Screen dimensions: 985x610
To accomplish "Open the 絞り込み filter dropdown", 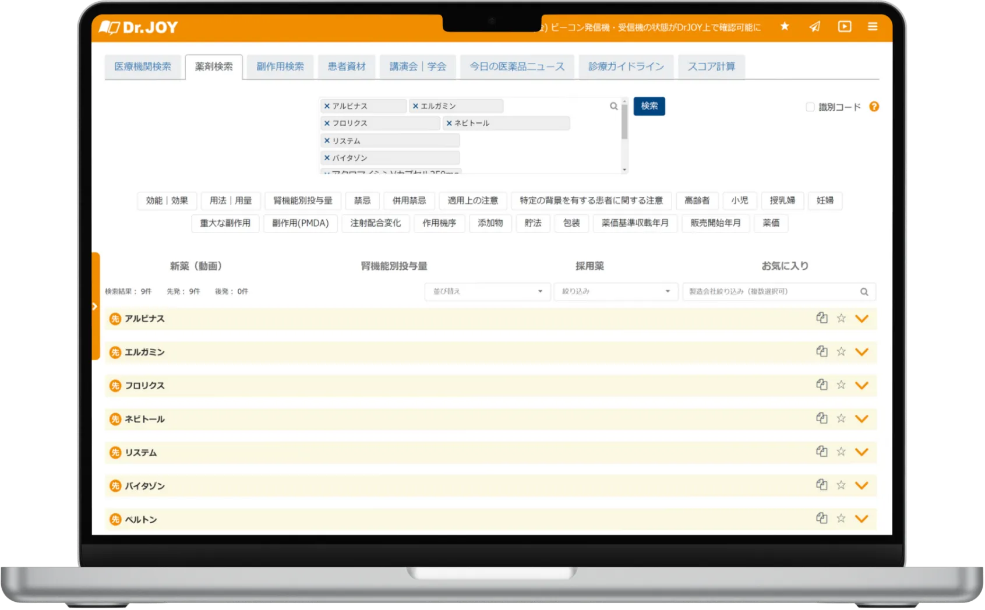I will (616, 292).
